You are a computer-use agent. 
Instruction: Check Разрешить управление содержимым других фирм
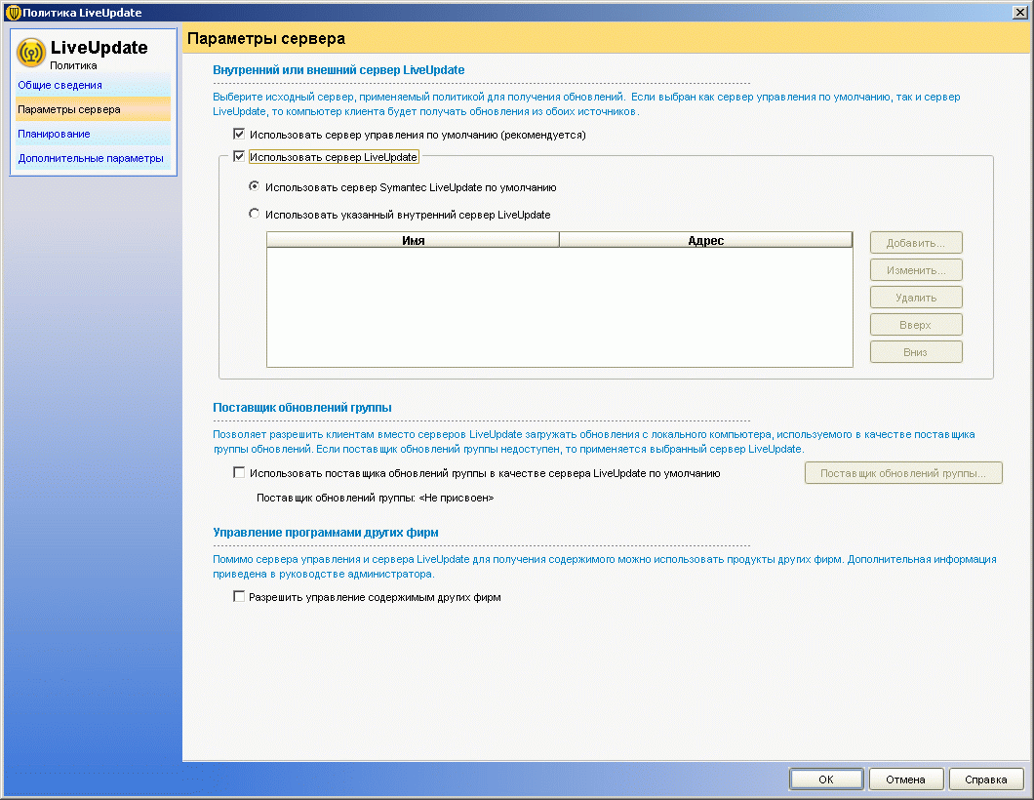pos(239,596)
